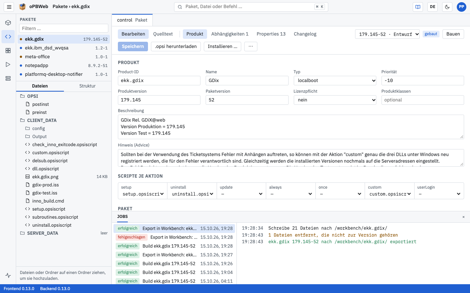Click the .opsi herunterladen button
This screenshot has height=293, width=470.
pos(176,47)
